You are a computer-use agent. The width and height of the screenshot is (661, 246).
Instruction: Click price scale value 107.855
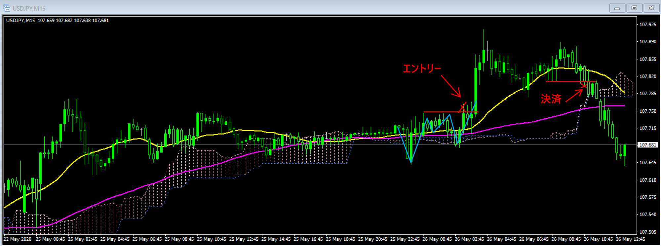tap(648, 59)
